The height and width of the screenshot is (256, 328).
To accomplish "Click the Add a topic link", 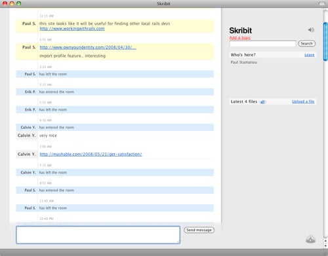I will (x=240, y=37).
